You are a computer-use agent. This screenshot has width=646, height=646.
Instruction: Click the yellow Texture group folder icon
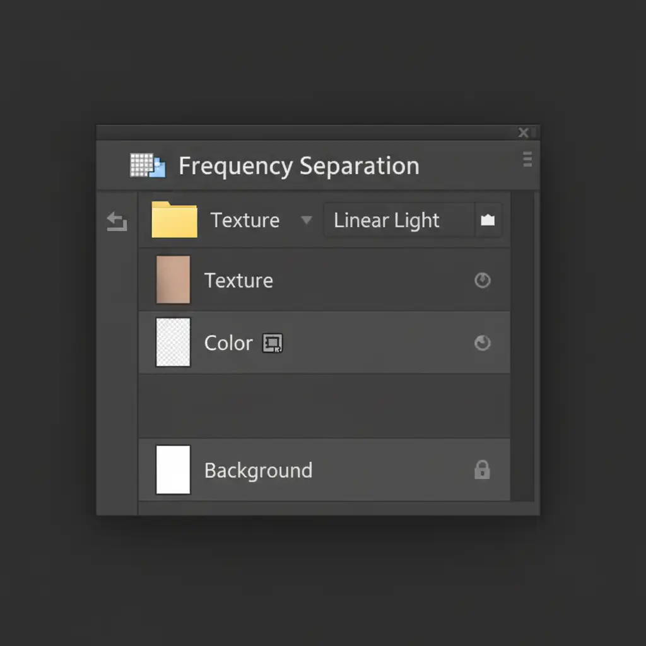(x=174, y=220)
